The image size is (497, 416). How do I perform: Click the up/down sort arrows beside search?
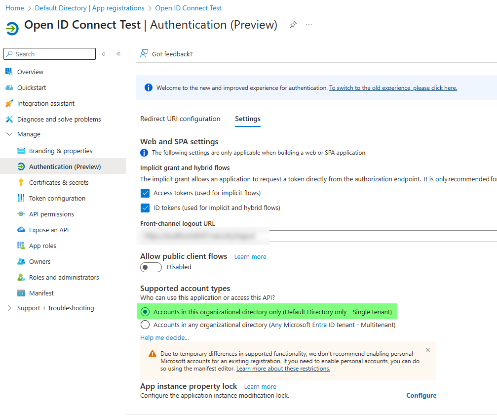coord(104,54)
